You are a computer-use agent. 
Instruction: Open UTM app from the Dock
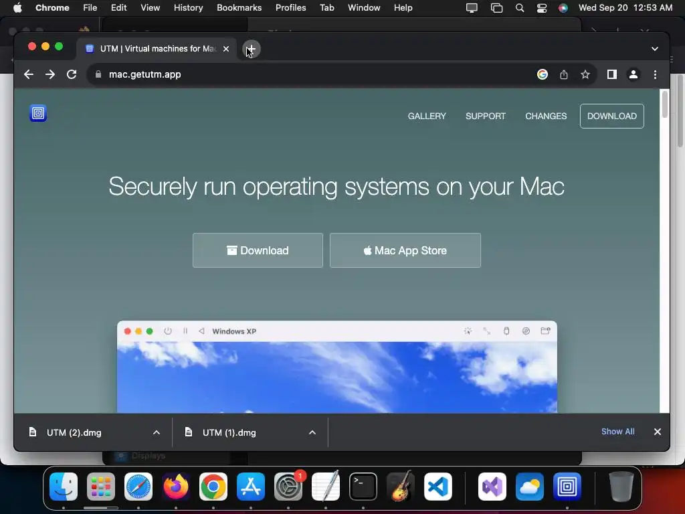(567, 487)
